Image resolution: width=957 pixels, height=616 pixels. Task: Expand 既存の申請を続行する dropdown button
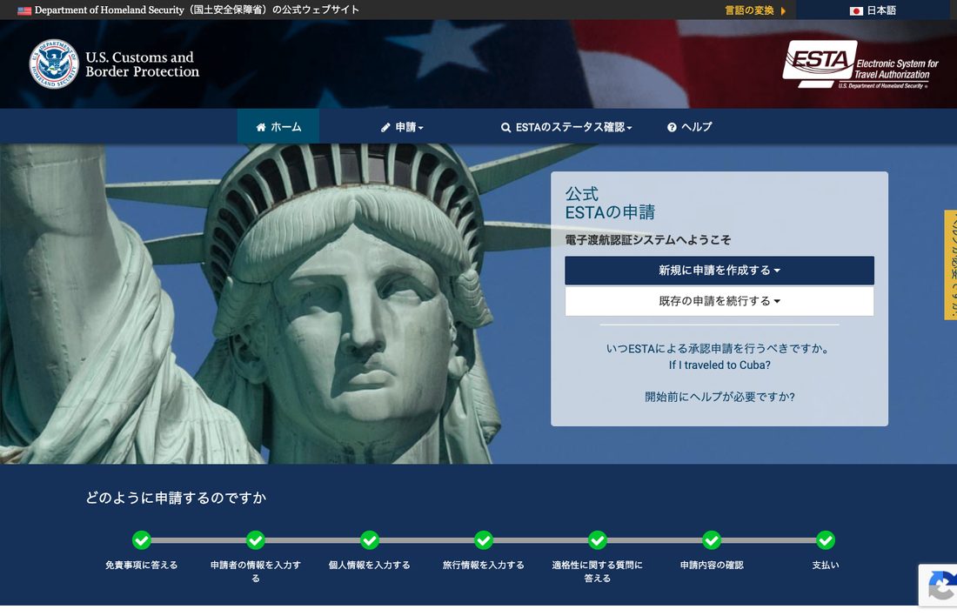click(x=719, y=301)
